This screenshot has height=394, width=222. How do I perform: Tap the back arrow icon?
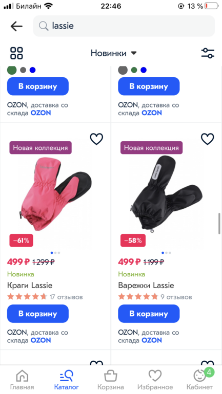click(x=16, y=26)
